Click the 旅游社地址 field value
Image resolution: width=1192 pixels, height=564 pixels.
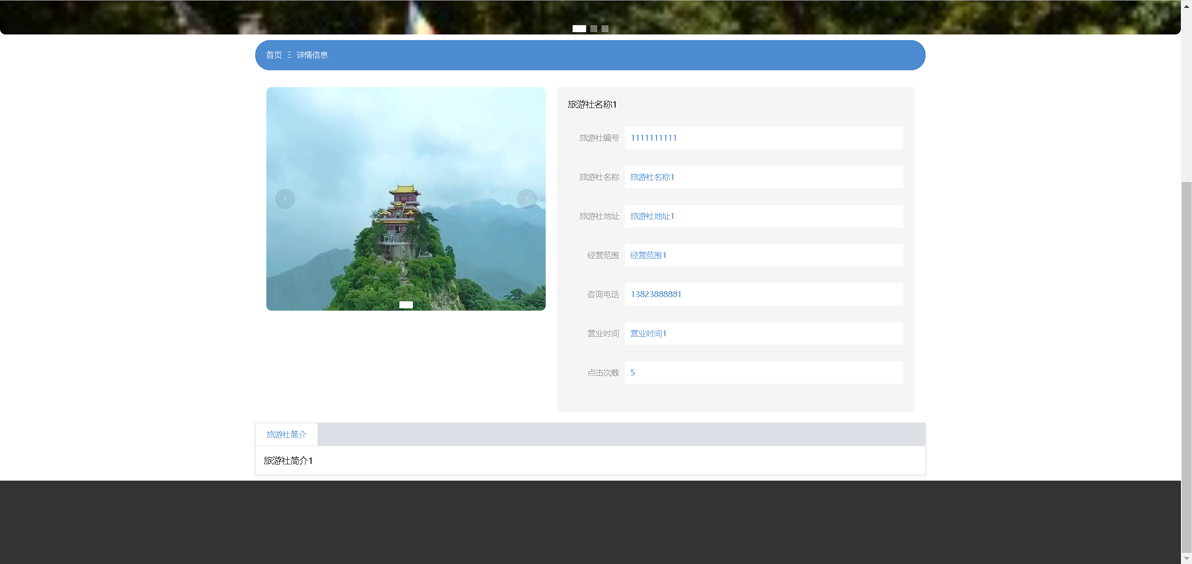(x=652, y=216)
